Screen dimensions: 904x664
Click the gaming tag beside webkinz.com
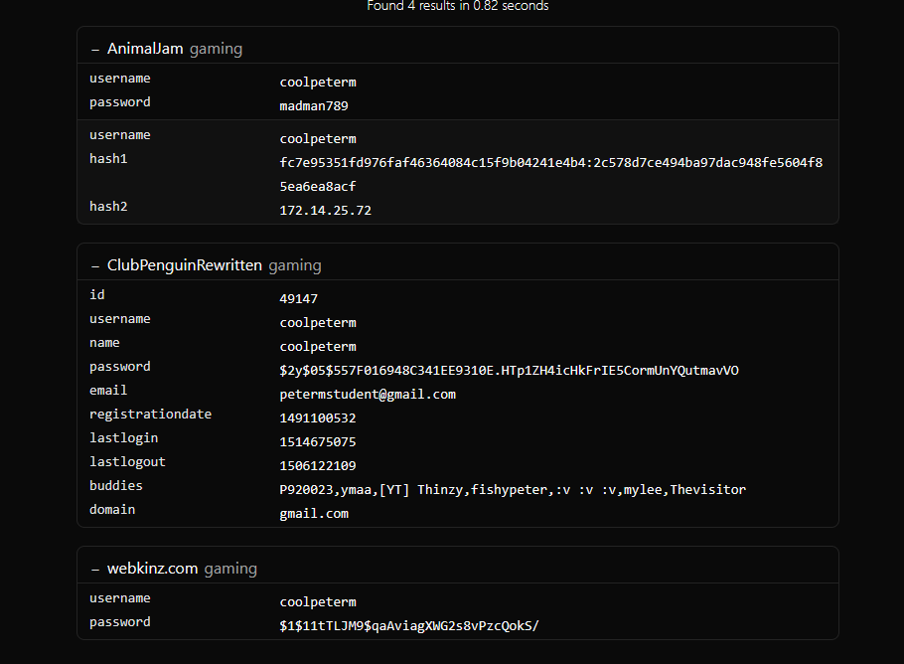point(230,569)
